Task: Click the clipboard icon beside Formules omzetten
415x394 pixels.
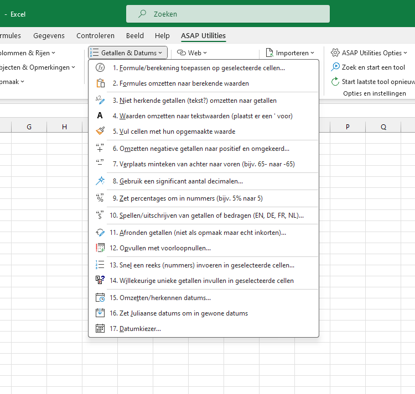Action: coord(100,83)
